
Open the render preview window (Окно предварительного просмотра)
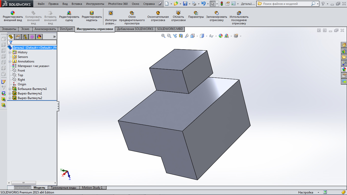132,13
